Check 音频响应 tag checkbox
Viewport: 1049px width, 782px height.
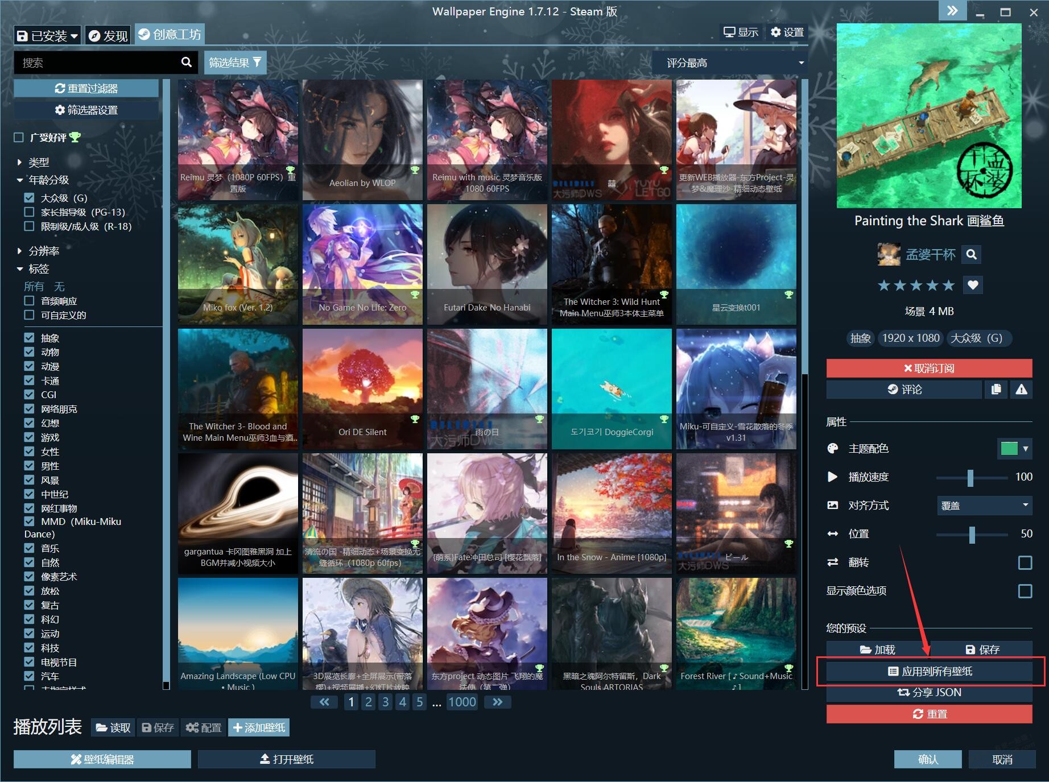[x=29, y=300]
